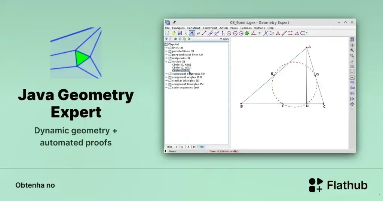Image resolution: width=383 pixels, height=201 pixels.
Task: Select the Text T tool icon
Action: coord(260,33)
